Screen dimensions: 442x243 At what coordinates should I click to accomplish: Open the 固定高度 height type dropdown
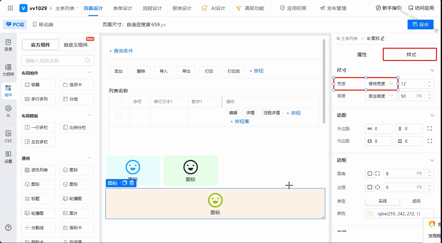click(x=381, y=96)
